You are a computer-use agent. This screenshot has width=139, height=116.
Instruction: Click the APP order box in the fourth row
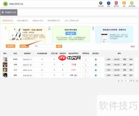point(86,76)
